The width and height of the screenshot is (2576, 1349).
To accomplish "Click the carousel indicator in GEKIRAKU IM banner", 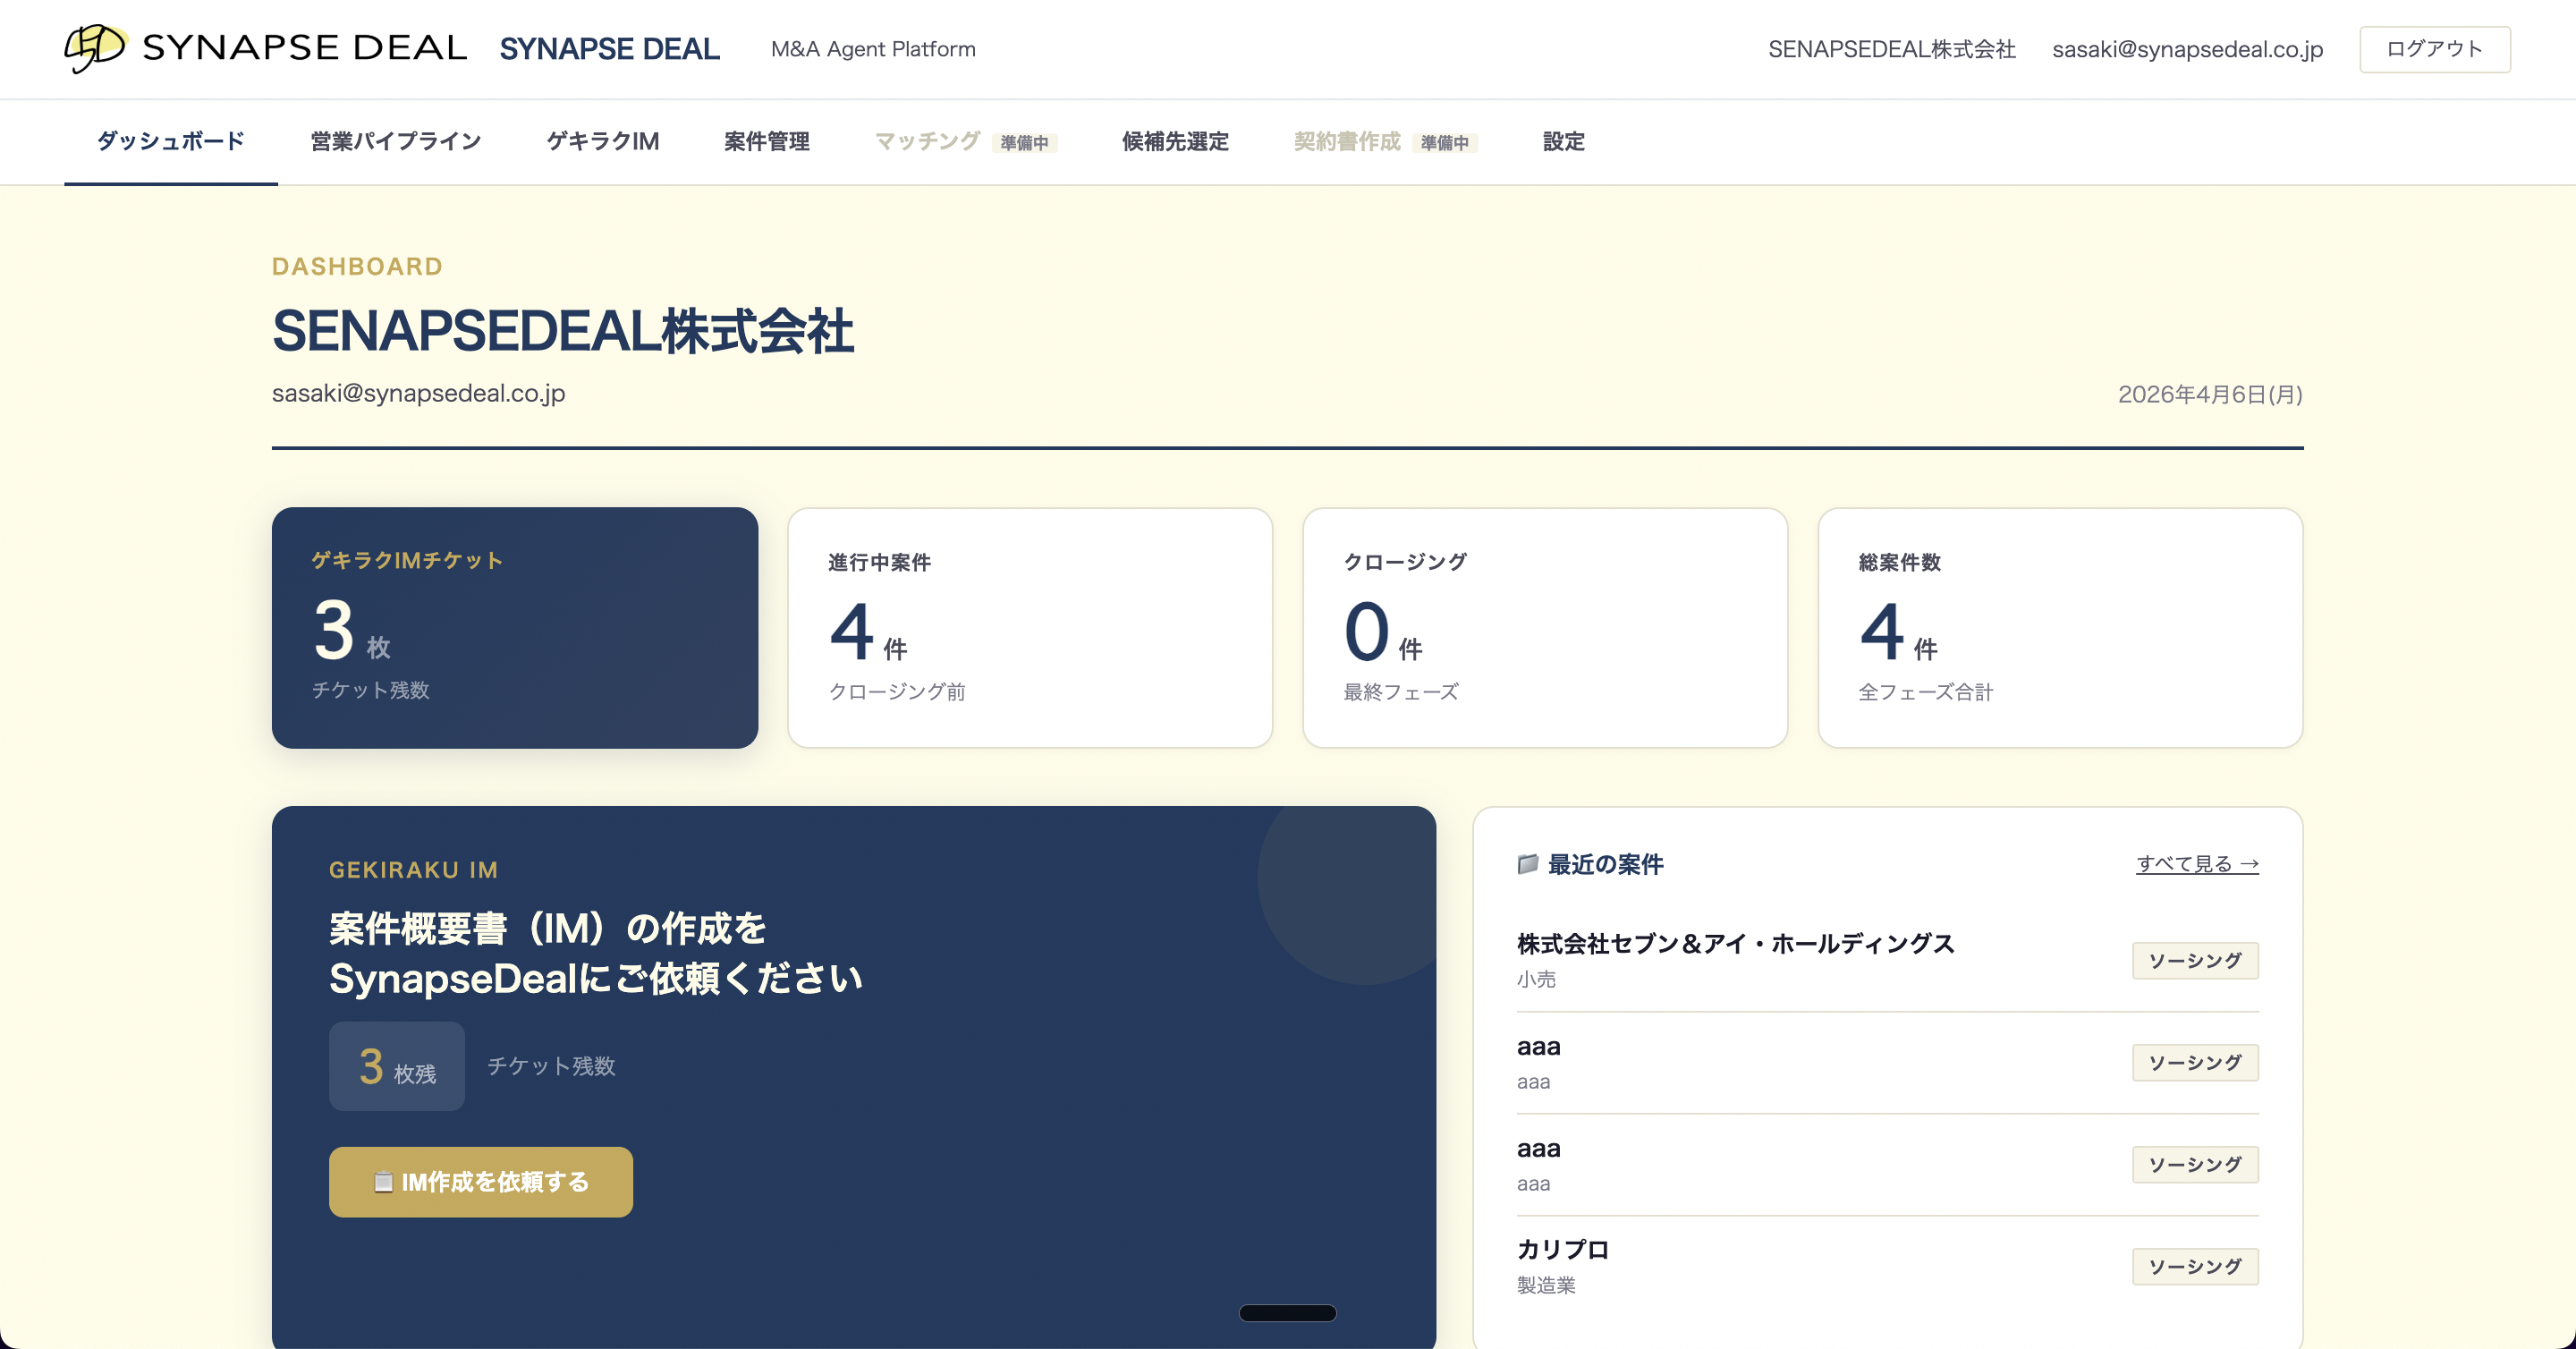I will click(1288, 1312).
